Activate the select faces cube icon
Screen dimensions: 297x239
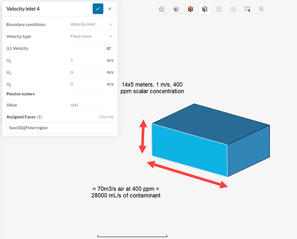click(x=204, y=9)
